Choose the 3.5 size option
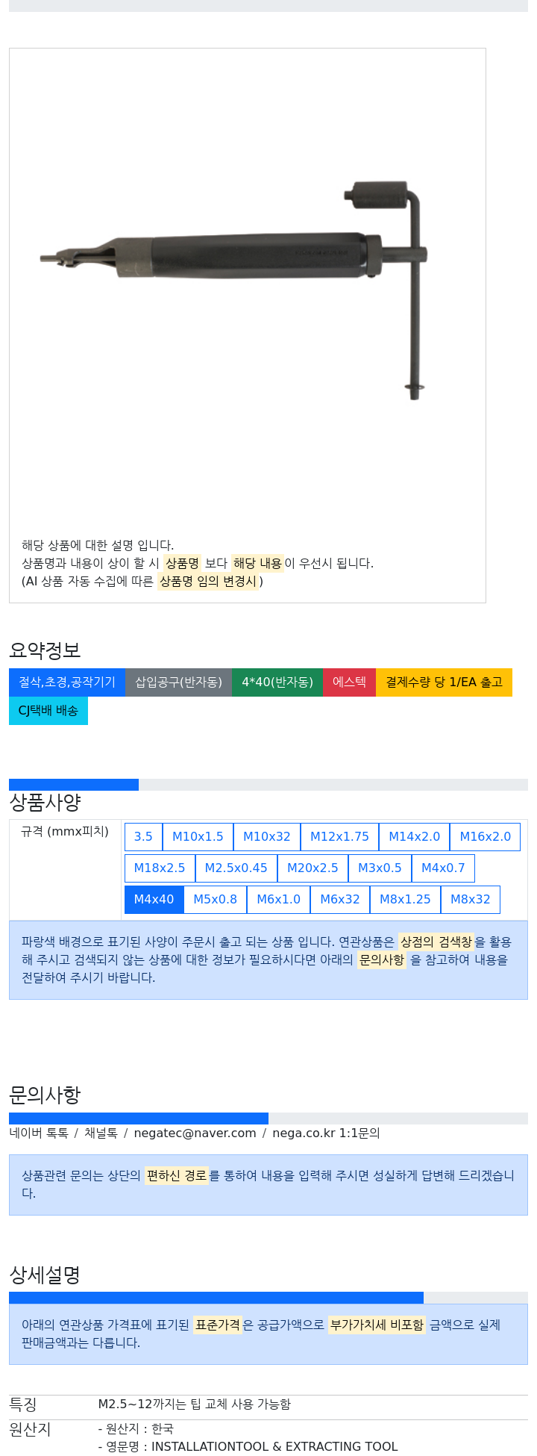 click(143, 836)
